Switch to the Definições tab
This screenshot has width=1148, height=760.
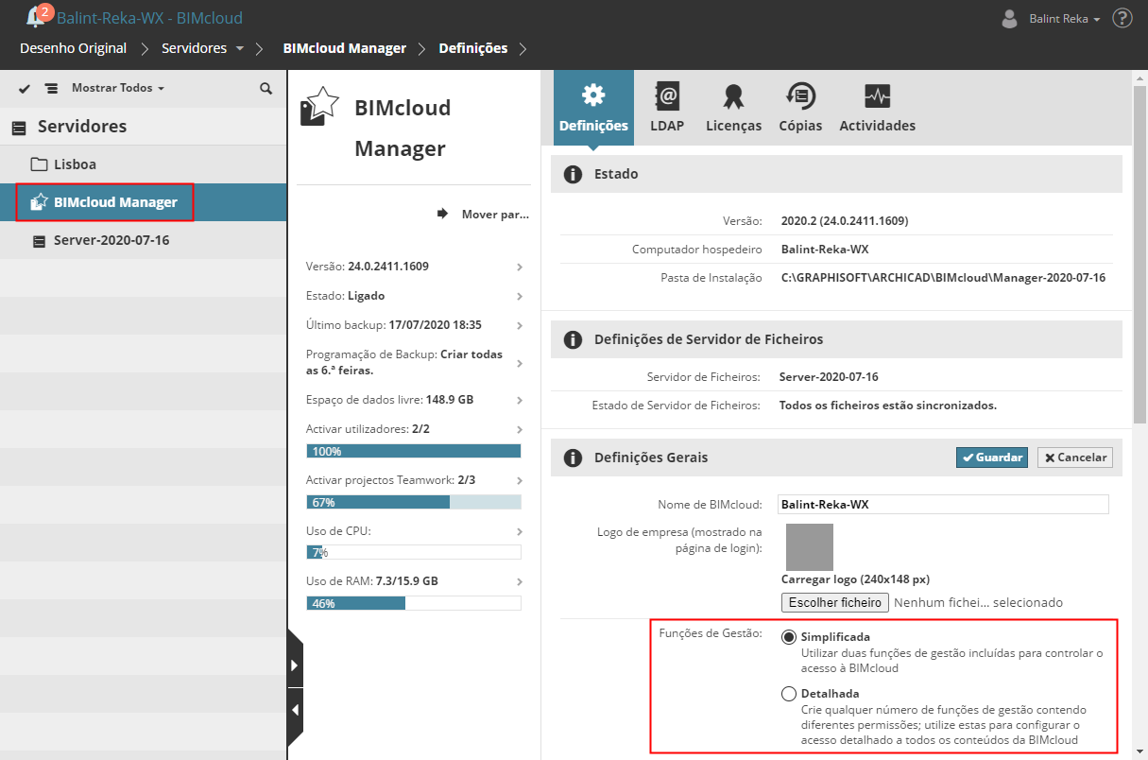[593, 108]
